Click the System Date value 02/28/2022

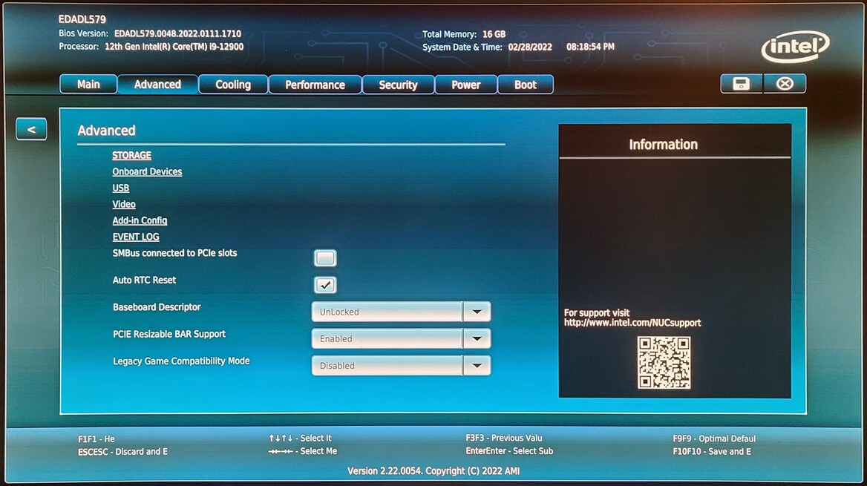click(x=530, y=47)
